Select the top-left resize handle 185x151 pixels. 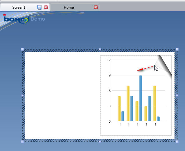(x=22, y=49)
